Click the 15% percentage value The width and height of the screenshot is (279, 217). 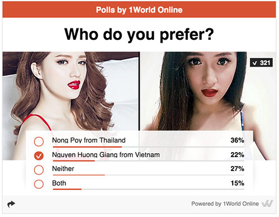(238, 183)
